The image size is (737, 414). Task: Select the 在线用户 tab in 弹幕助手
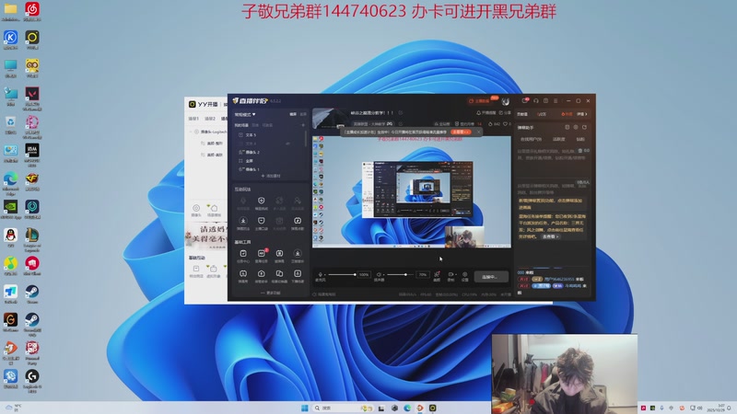pos(531,140)
